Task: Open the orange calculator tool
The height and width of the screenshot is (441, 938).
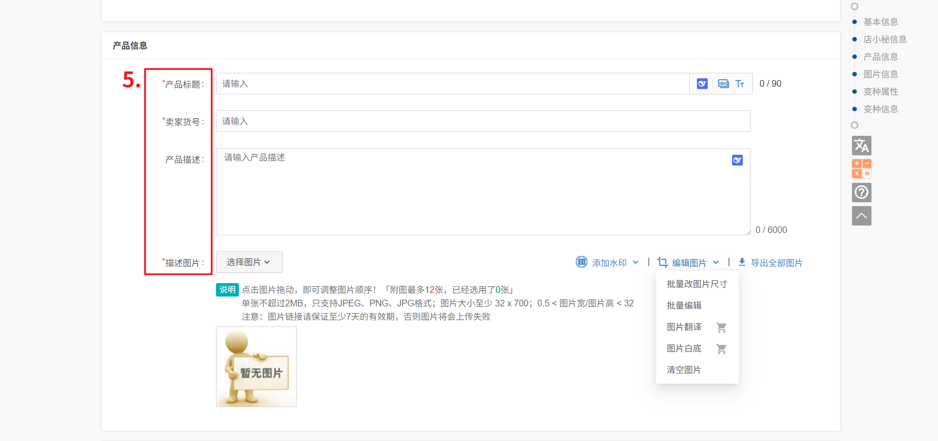Action: click(x=861, y=169)
